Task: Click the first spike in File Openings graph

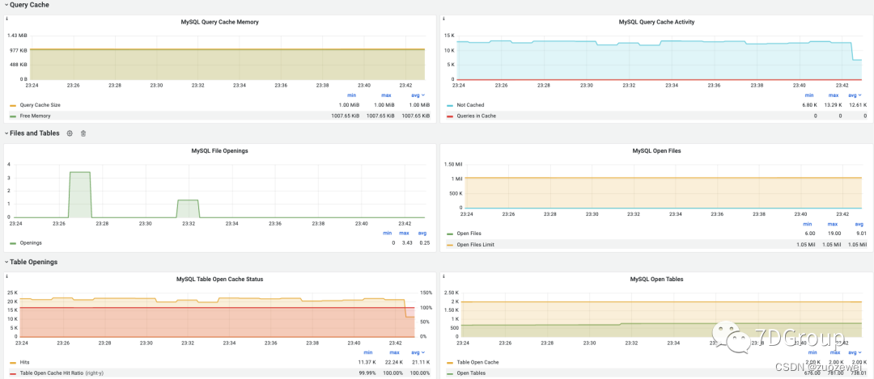Action: point(79,194)
